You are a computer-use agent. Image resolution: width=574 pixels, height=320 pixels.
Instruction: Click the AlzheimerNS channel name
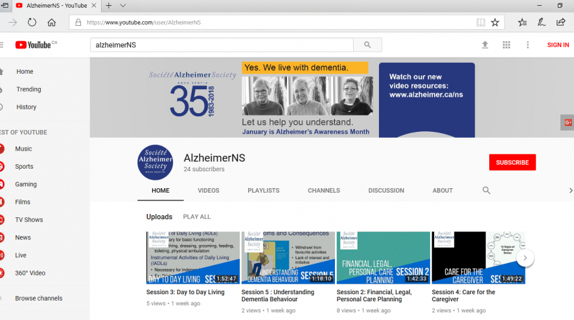214,158
